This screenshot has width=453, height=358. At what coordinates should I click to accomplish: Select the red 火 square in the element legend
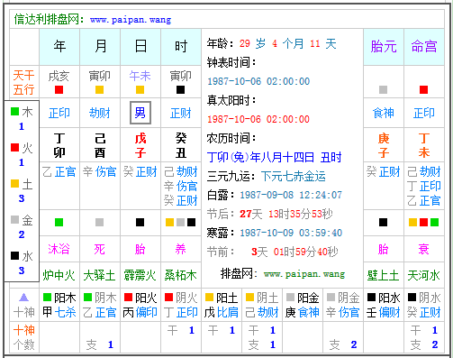coord(14,147)
